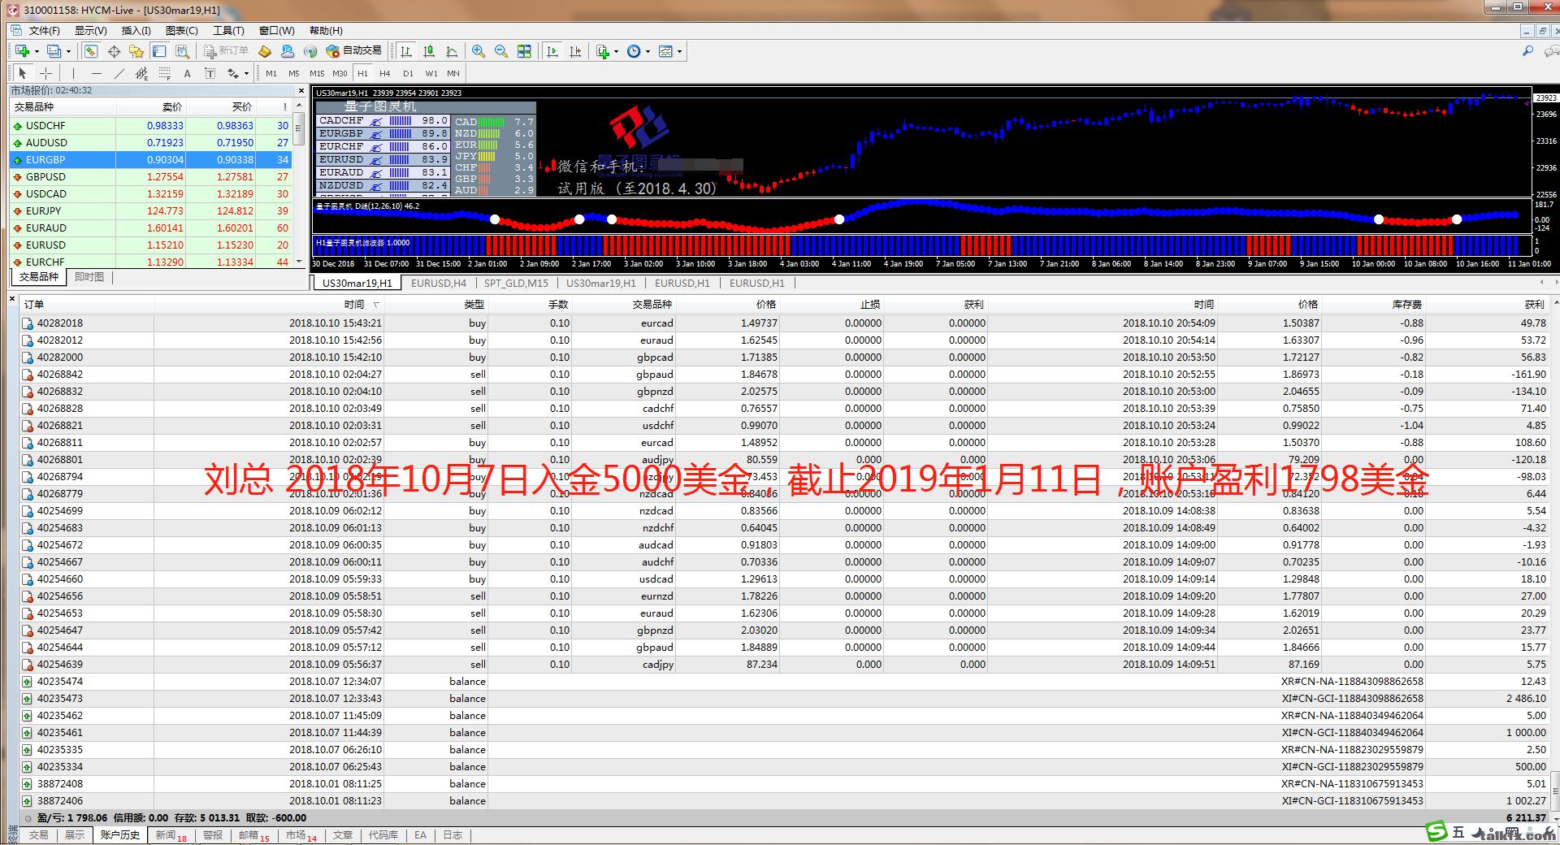The width and height of the screenshot is (1560, 845).
Task: Switch to EURUSD,H4 chart tab
Action: pos(439,283)
